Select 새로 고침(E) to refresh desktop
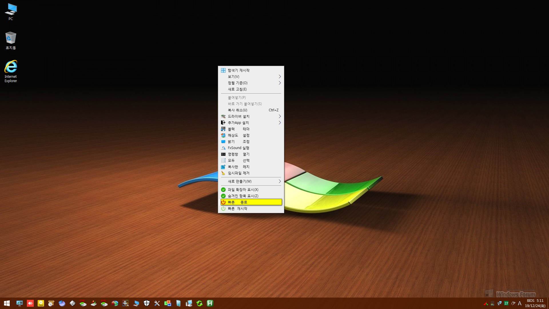 pyautogui.click(x=251, y=89)
